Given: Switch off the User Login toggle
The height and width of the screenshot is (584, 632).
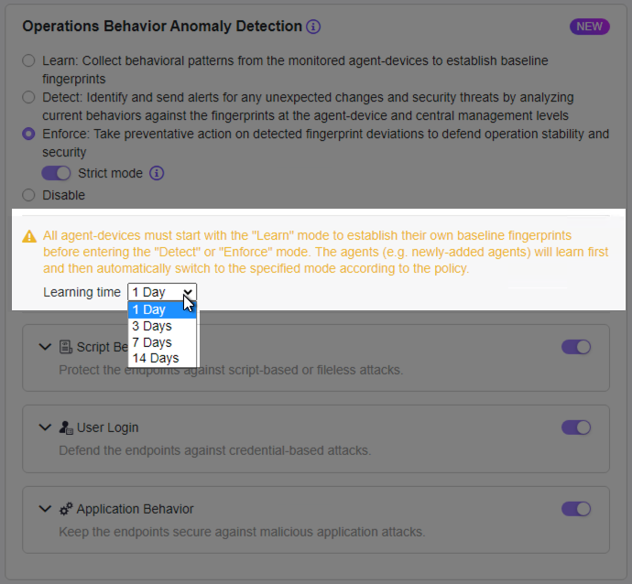Looking at the screenshot, I should pos(576,427).
